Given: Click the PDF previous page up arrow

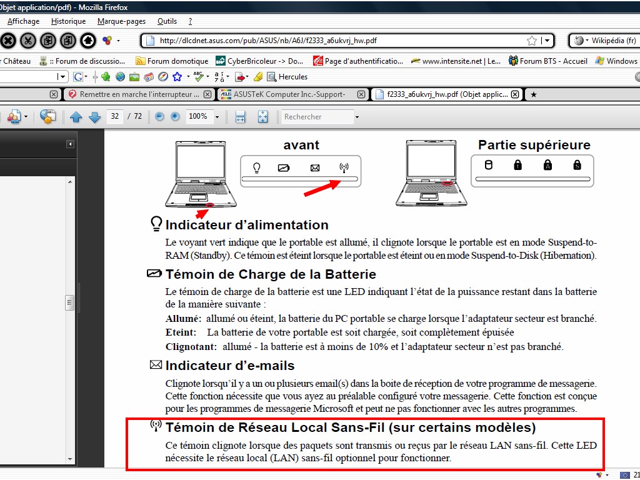Looking at the screenshot, I should (x=76, y=117).
